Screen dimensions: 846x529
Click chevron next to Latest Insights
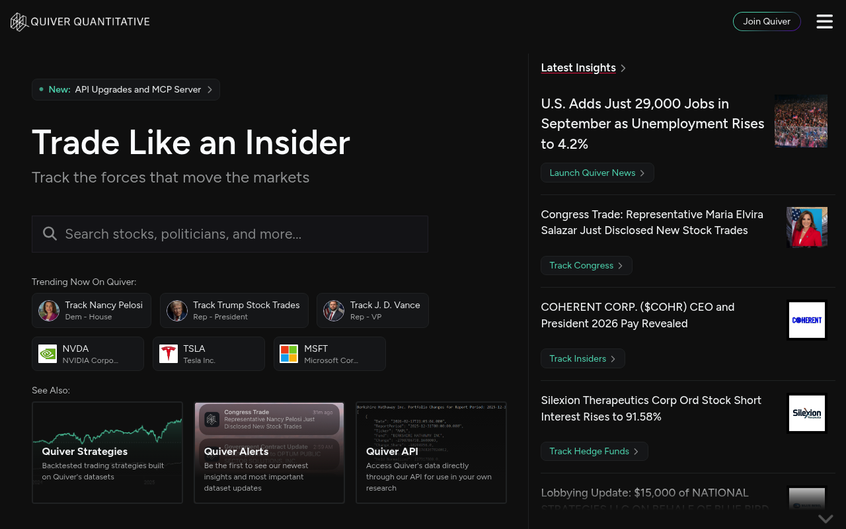pos(623,68)
